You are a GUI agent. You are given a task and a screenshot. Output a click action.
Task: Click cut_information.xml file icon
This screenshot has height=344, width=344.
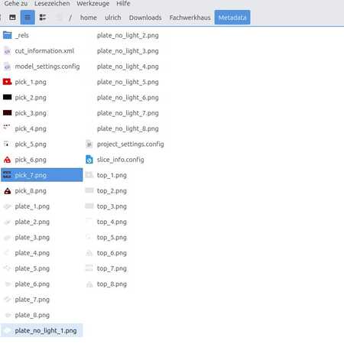click(x=8, y=51)
